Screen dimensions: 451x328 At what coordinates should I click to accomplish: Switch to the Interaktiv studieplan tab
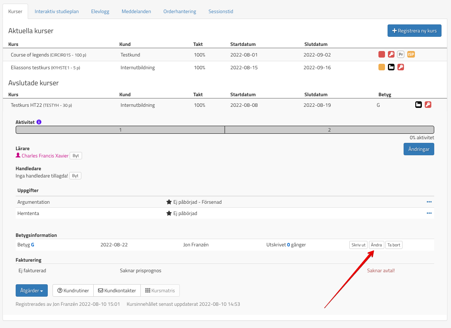(57, 11)
